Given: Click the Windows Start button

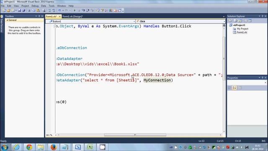Looking at the screenshot, I should [5, 147].
